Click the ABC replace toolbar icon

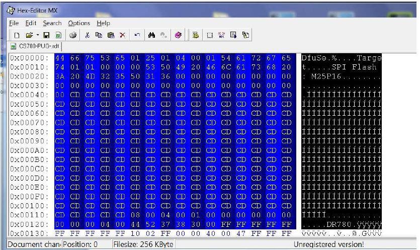click(221, 35)
